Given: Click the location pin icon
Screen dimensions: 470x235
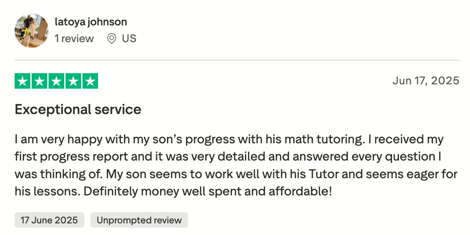Looking at the screenshot, I should point(111,39).
